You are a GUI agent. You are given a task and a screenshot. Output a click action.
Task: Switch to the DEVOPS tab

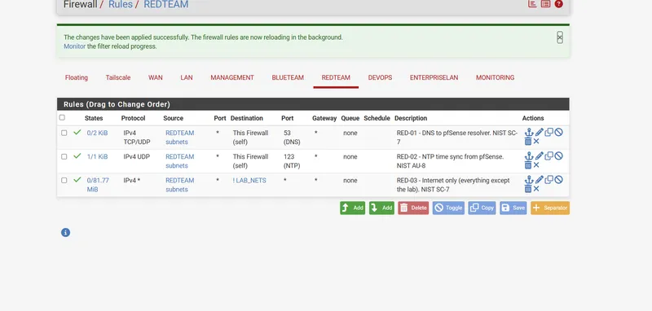pyautogui.click(x=380, y=77)
